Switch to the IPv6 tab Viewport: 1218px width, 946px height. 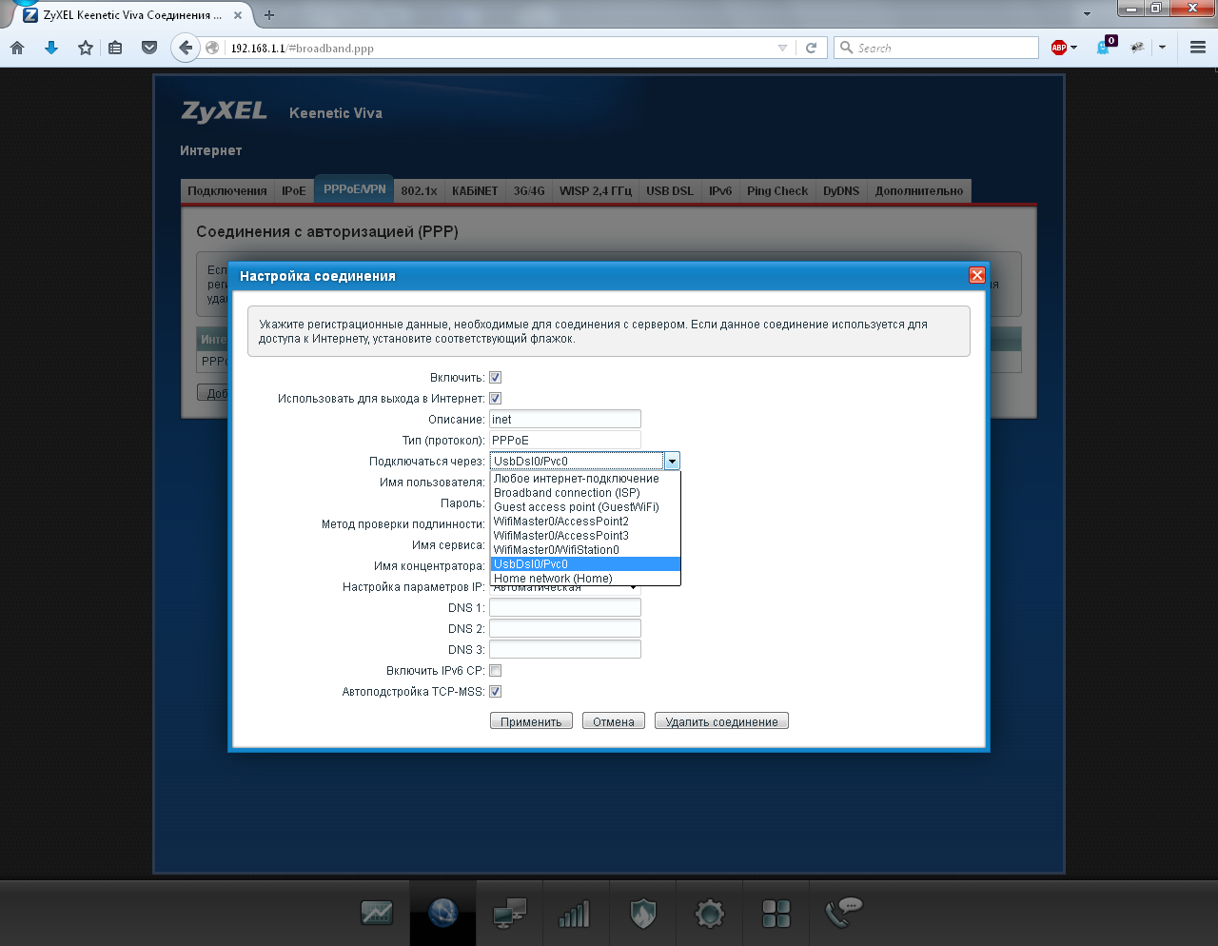[720, 191]
